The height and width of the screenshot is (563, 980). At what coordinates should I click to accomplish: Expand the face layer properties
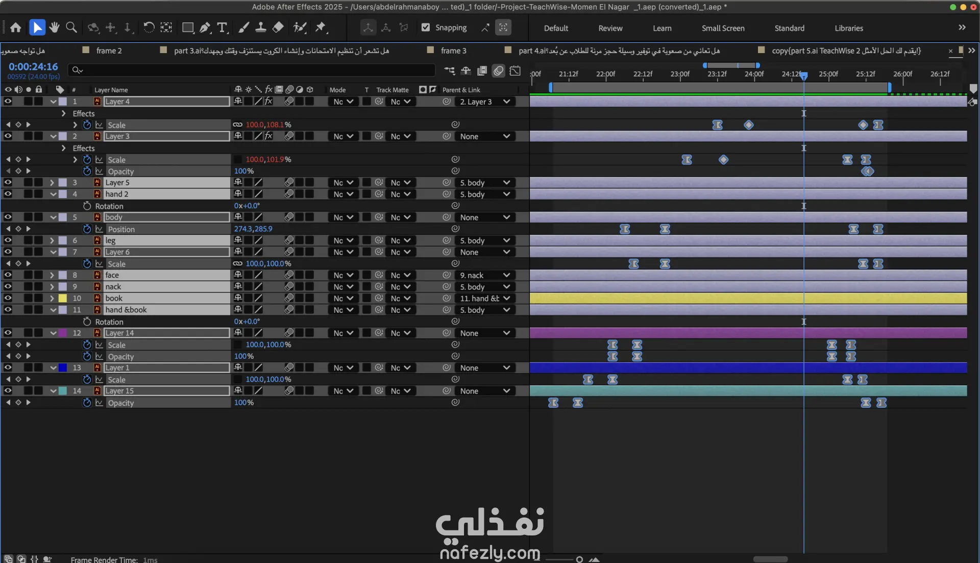pyautogui.click(x=52, y=275)
